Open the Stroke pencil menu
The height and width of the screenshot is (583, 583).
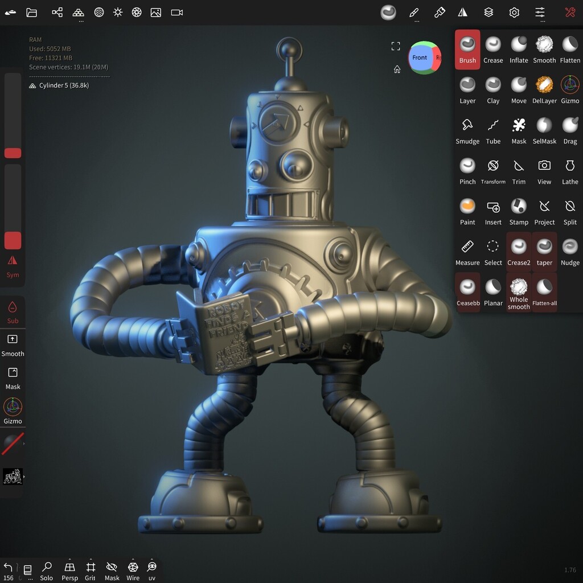[414, 13]
